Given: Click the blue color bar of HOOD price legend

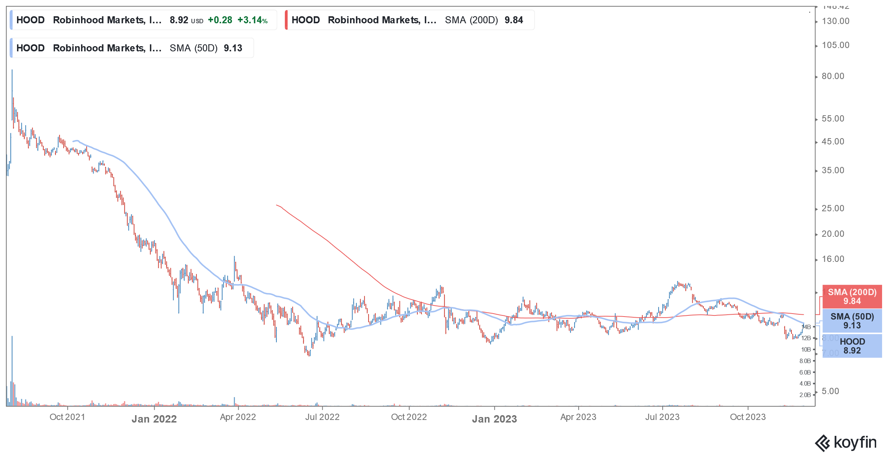Looking at the screenshot, I should coord(11,20).
